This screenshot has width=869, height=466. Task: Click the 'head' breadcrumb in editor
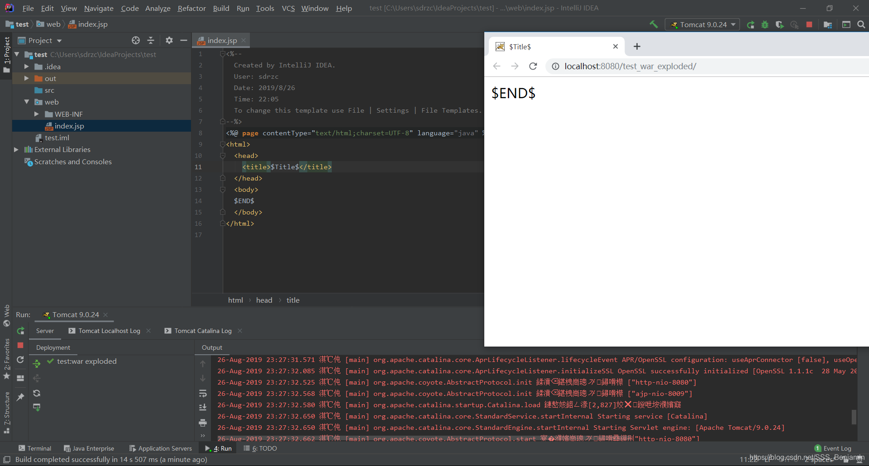[x=264, y=300]
